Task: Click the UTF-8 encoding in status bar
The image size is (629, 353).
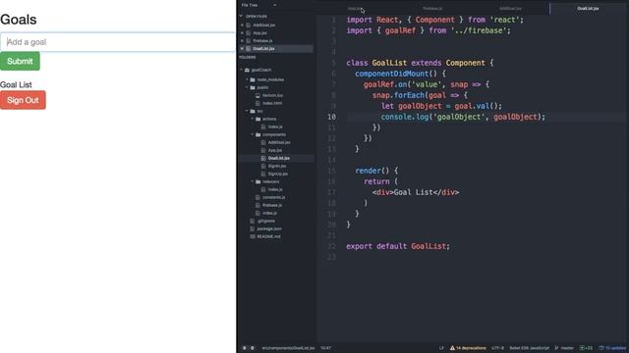Action: (497, 348)
